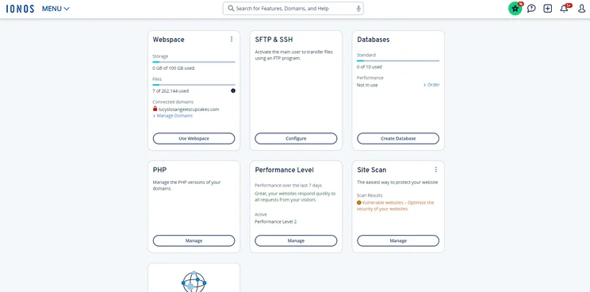Click the orange warning icon in Scan Results
This screenshot has height=292, width=590.
(x=359, y=202)
